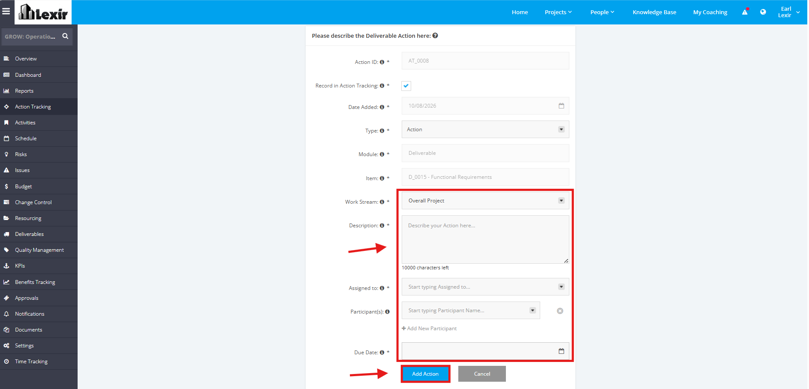This screenshot has width=809, height=389.
Task: Open My Coaching in top navigation
Action: [710, 12]
